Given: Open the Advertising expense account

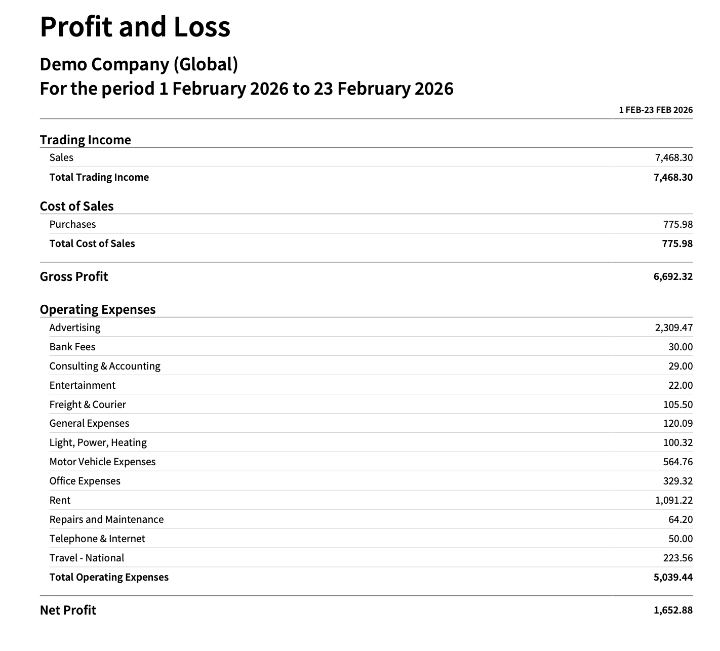Looking at the screenshot, I should (75, 328).
